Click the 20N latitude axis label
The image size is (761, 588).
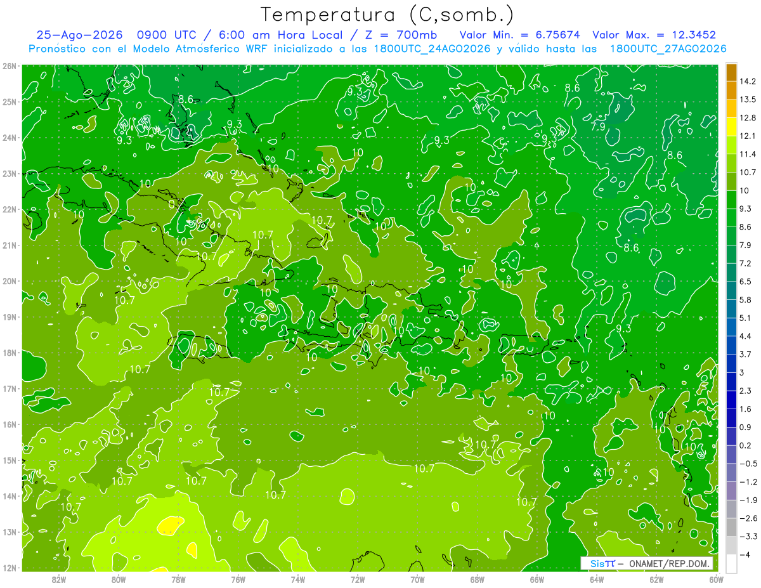[9, 281]
